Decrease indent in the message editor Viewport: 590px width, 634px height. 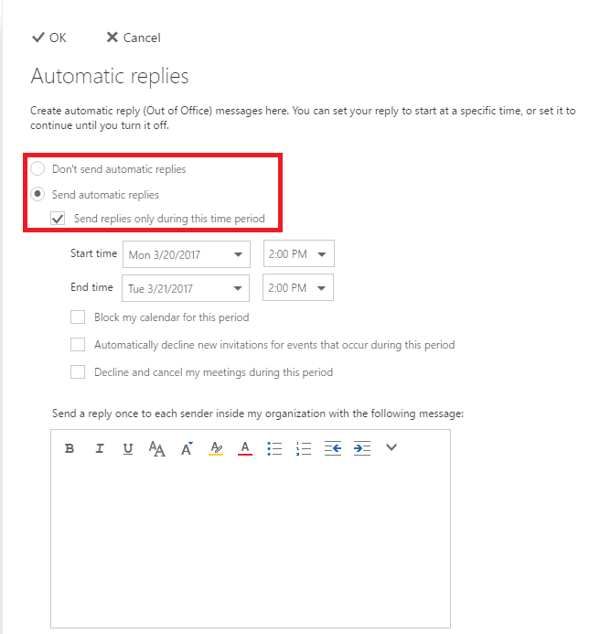point(333,448)
